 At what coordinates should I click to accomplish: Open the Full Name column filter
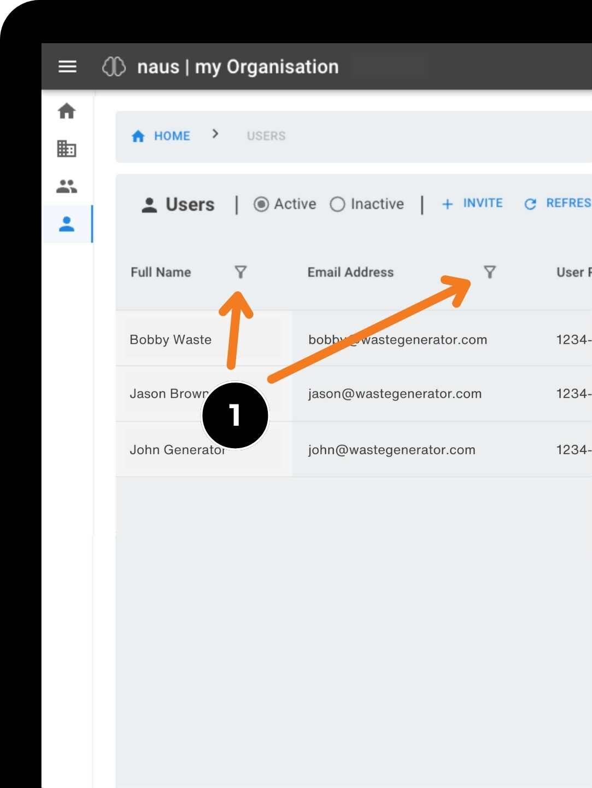point(241,272)
